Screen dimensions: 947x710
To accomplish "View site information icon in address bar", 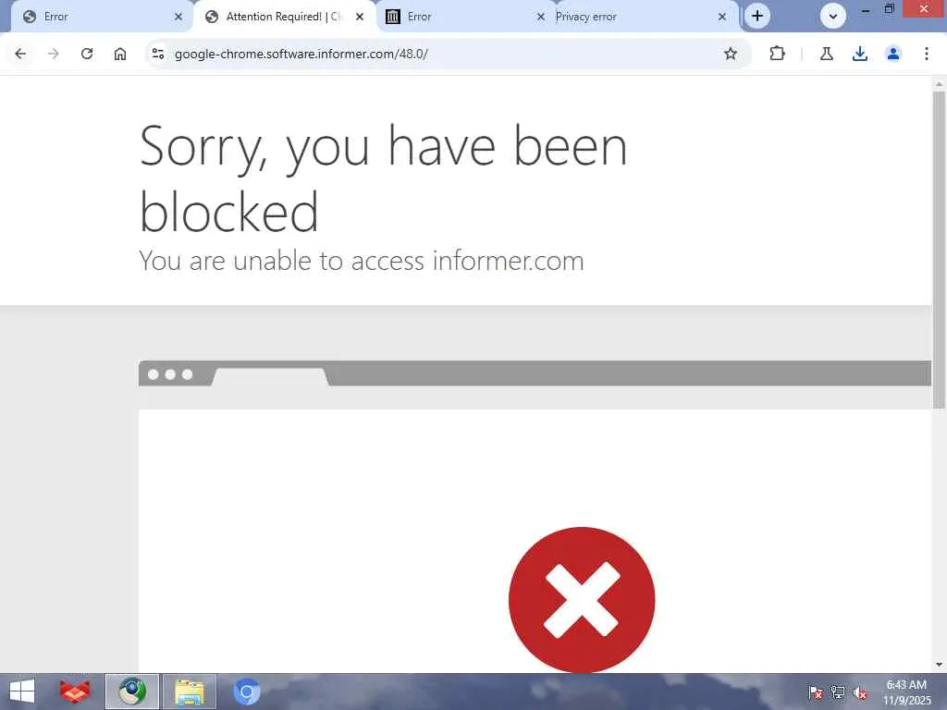I will click(x=158, y=54).
